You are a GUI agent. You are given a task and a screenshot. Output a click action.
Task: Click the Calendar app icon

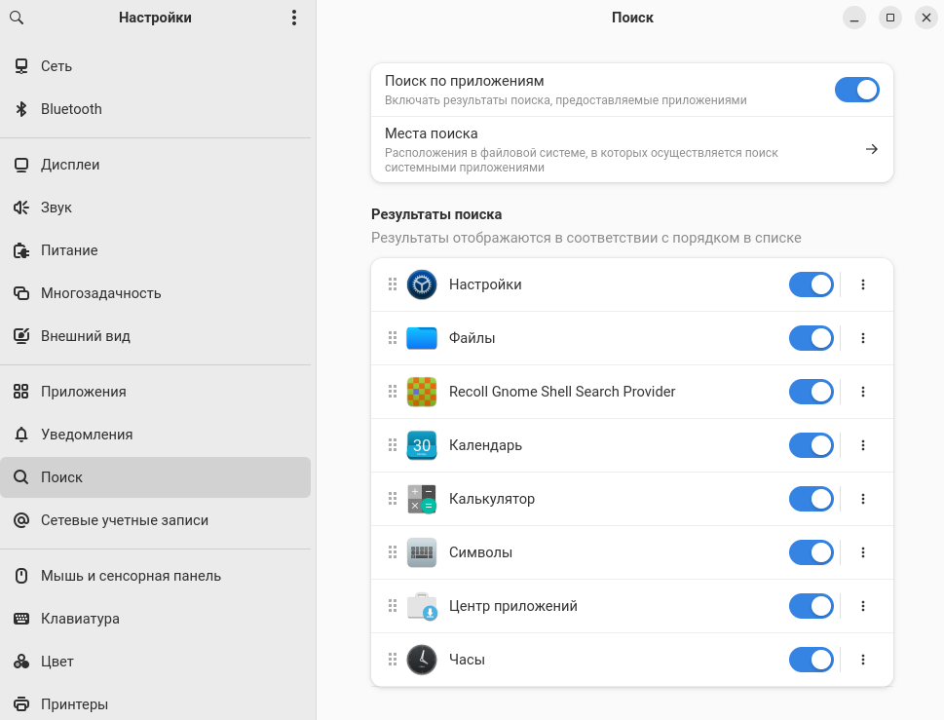coord(422,445)
